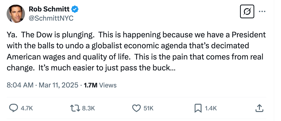Like the post with the heart icon
Image resolution: width=281 pixels, height=121 pixels.
tap(137, 108)
